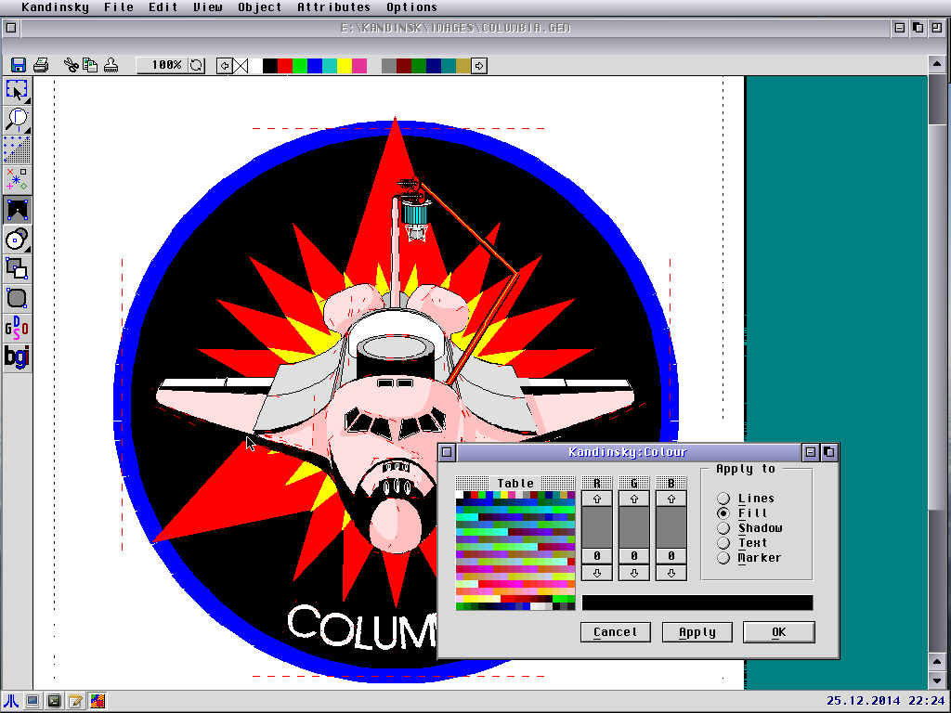Open the Attributes menu
The width and height of the screenshot is (951, 713).
(333, 7)
